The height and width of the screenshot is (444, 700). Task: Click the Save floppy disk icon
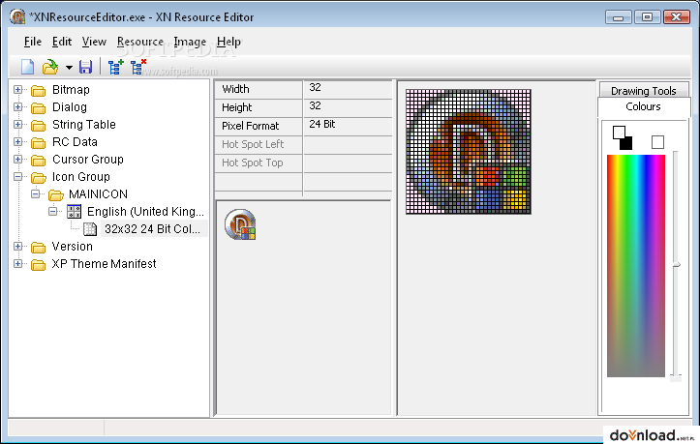coord(85,67)
